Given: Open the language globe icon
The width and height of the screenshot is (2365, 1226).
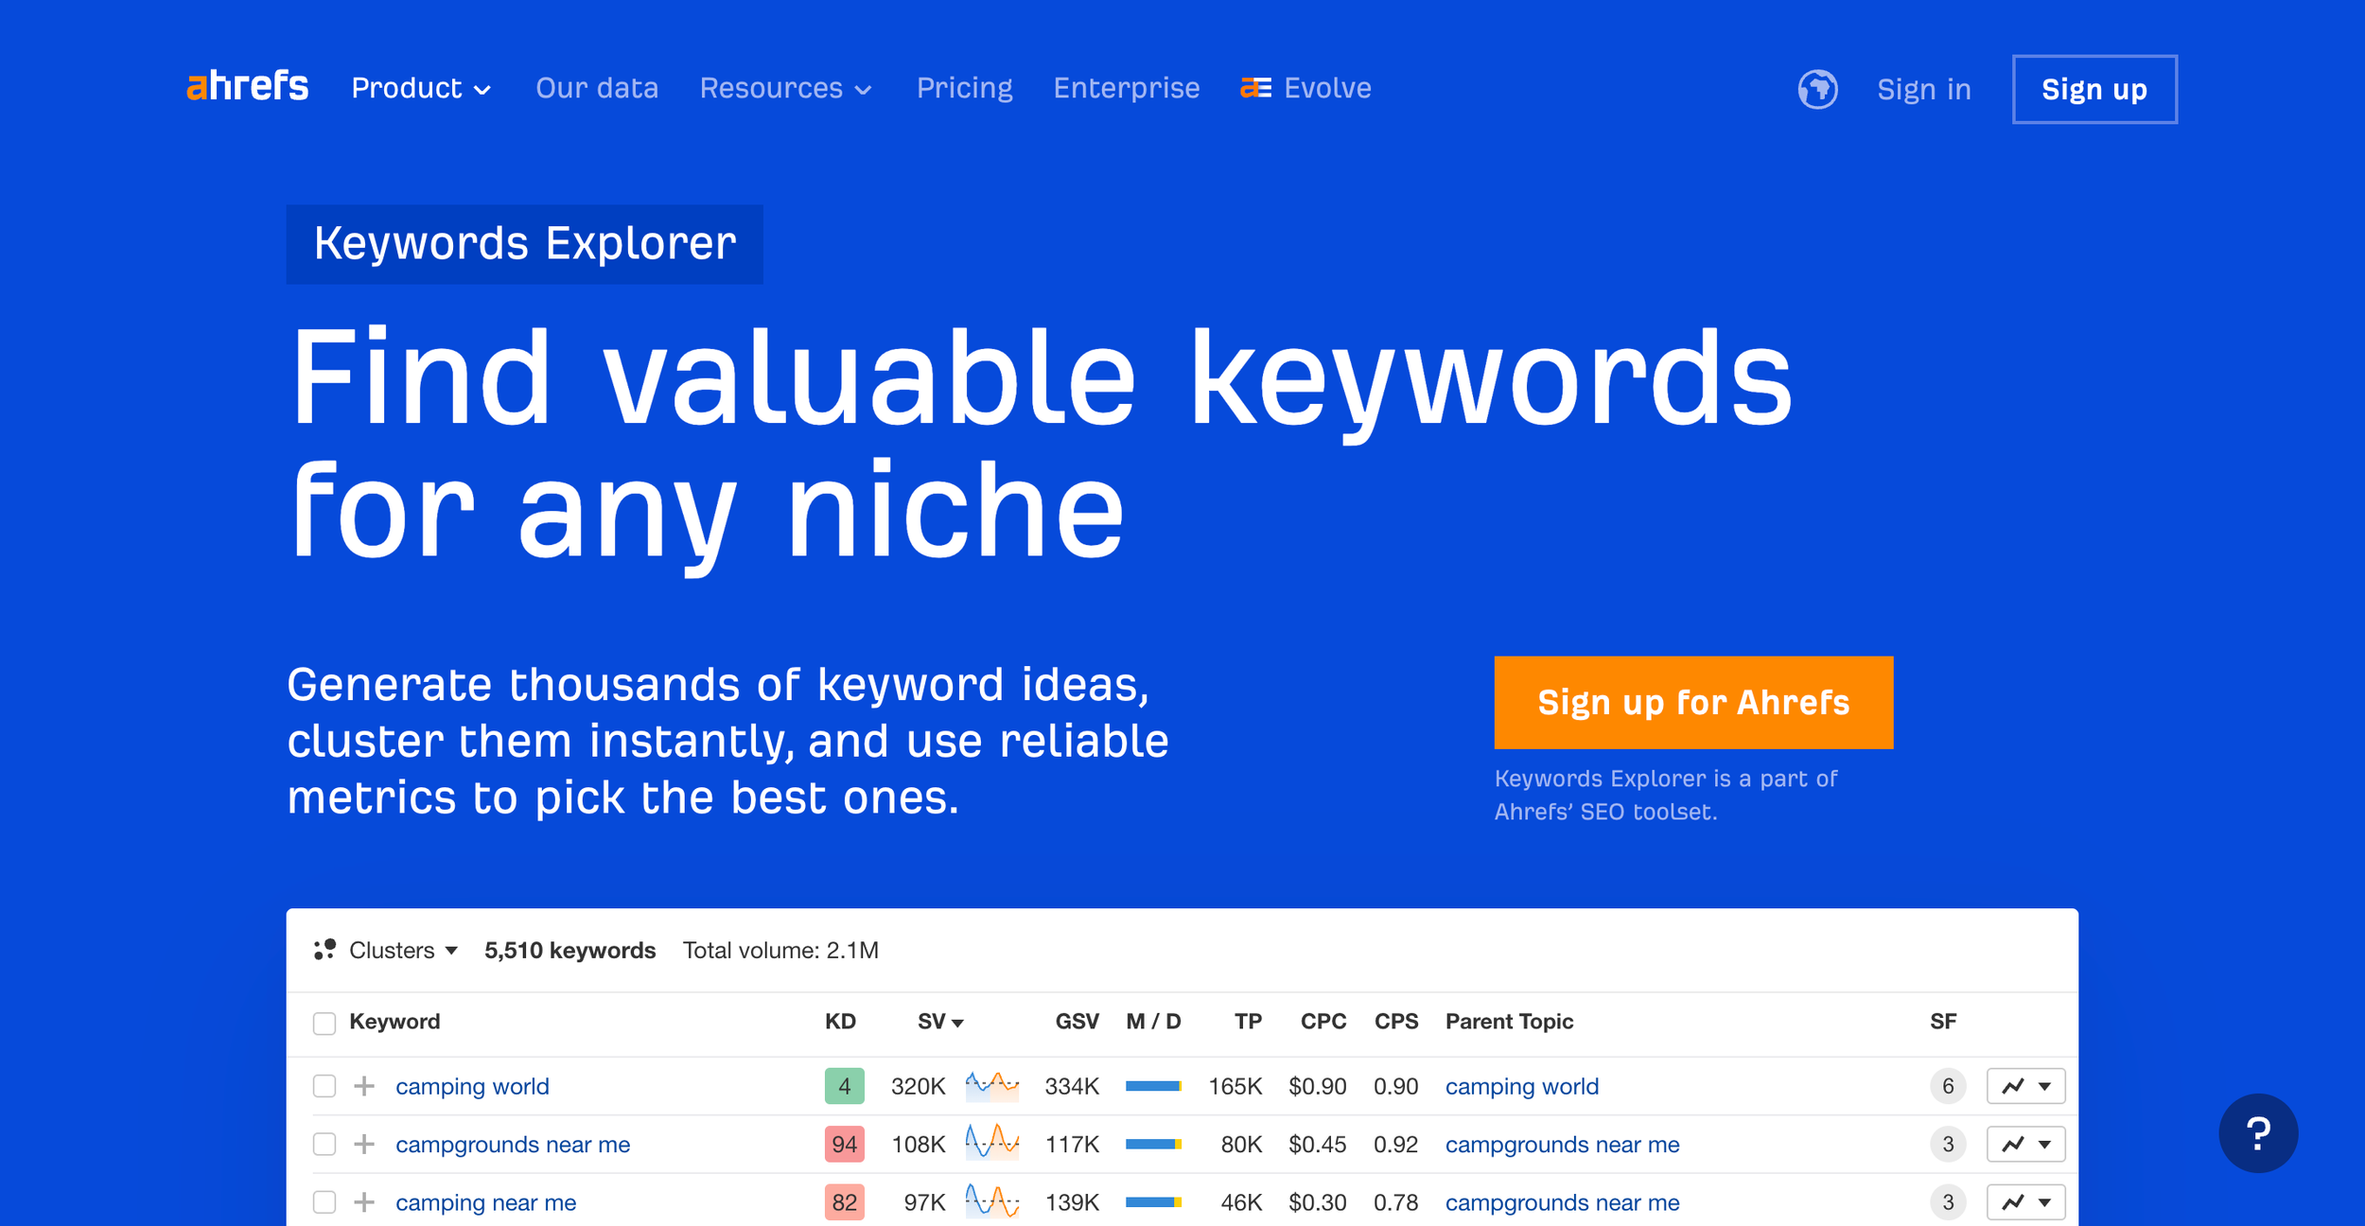Looking at the screenshot, I should [x=1817, y=89].
